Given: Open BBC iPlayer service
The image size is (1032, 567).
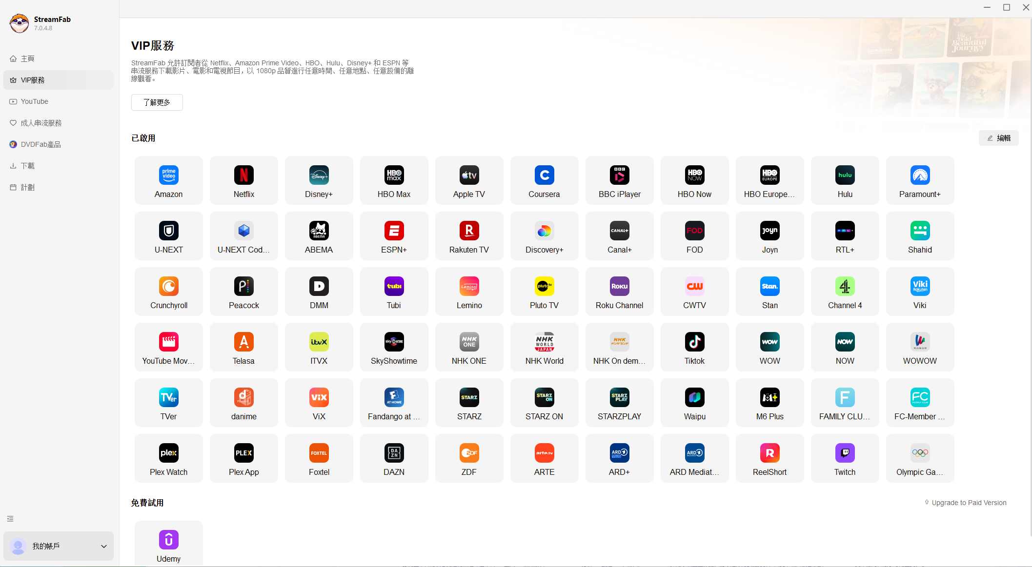Looking at the screenshot, I should [x=620, y=180].
